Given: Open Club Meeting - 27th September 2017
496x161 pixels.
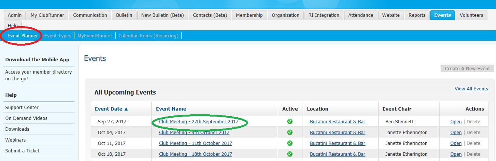Looking at the screenshot, I should tap(198, 122).
